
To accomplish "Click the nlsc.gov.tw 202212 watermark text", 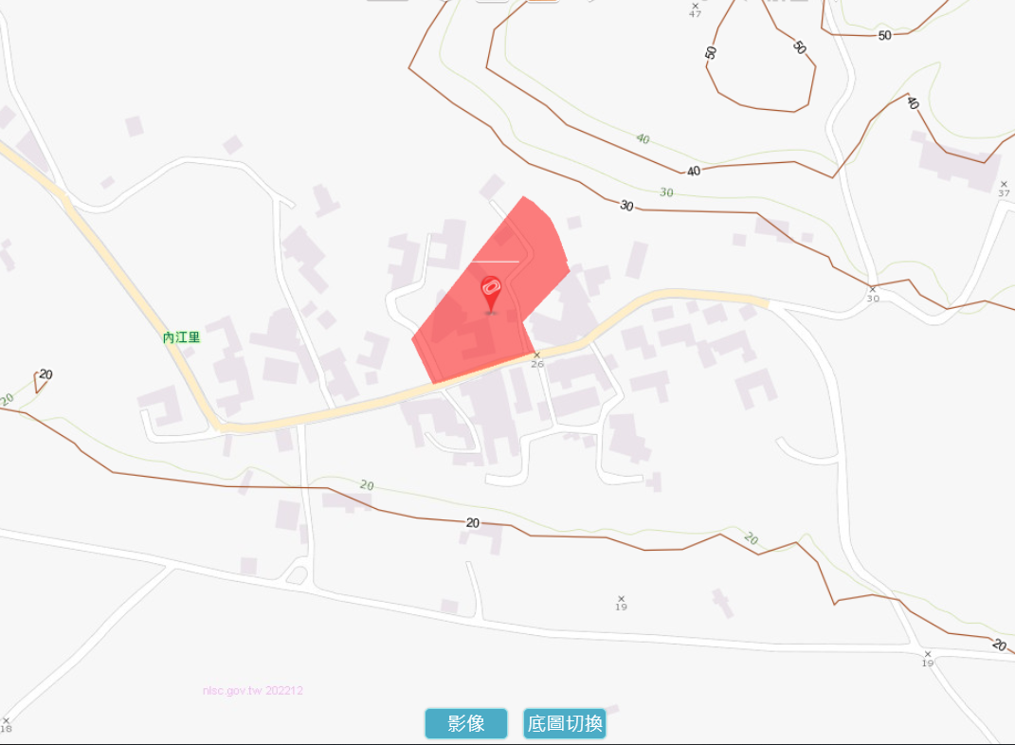I will (252, 691).
